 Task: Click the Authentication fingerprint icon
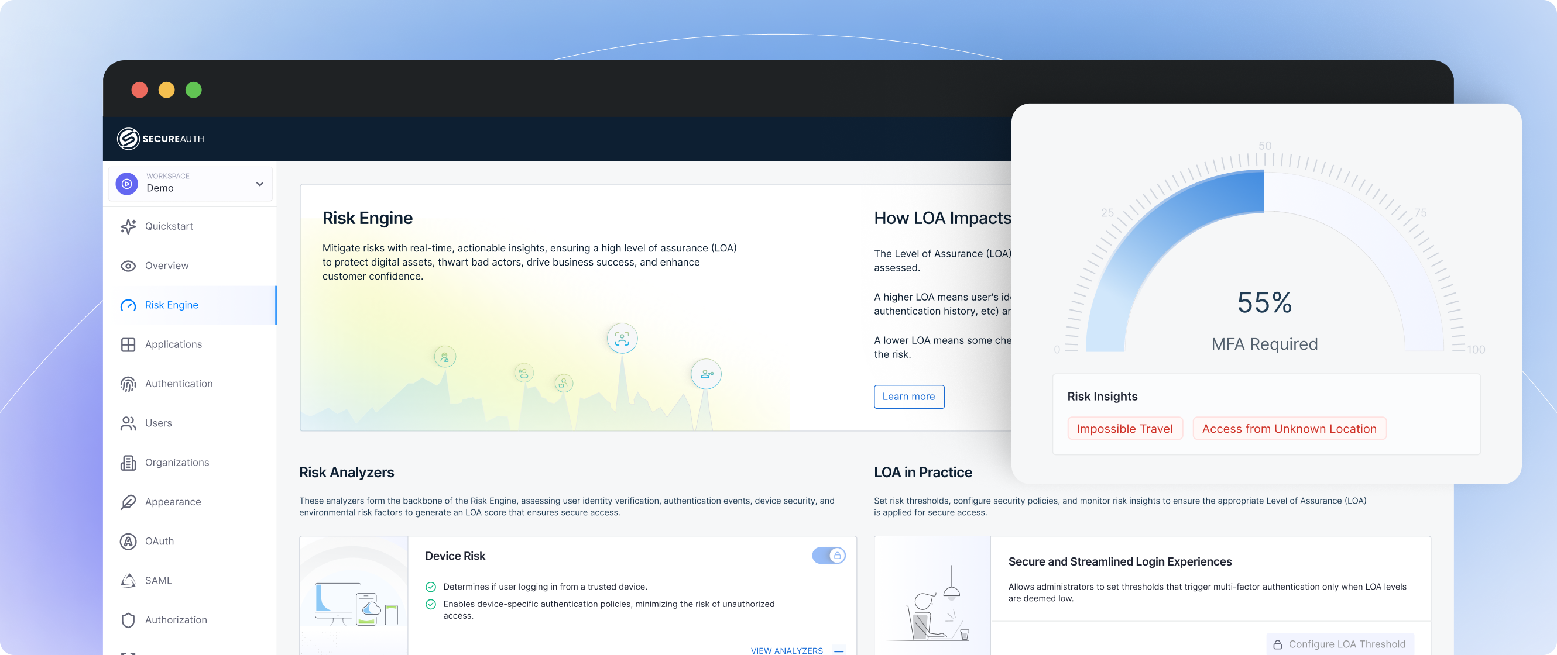pos(128,383)
